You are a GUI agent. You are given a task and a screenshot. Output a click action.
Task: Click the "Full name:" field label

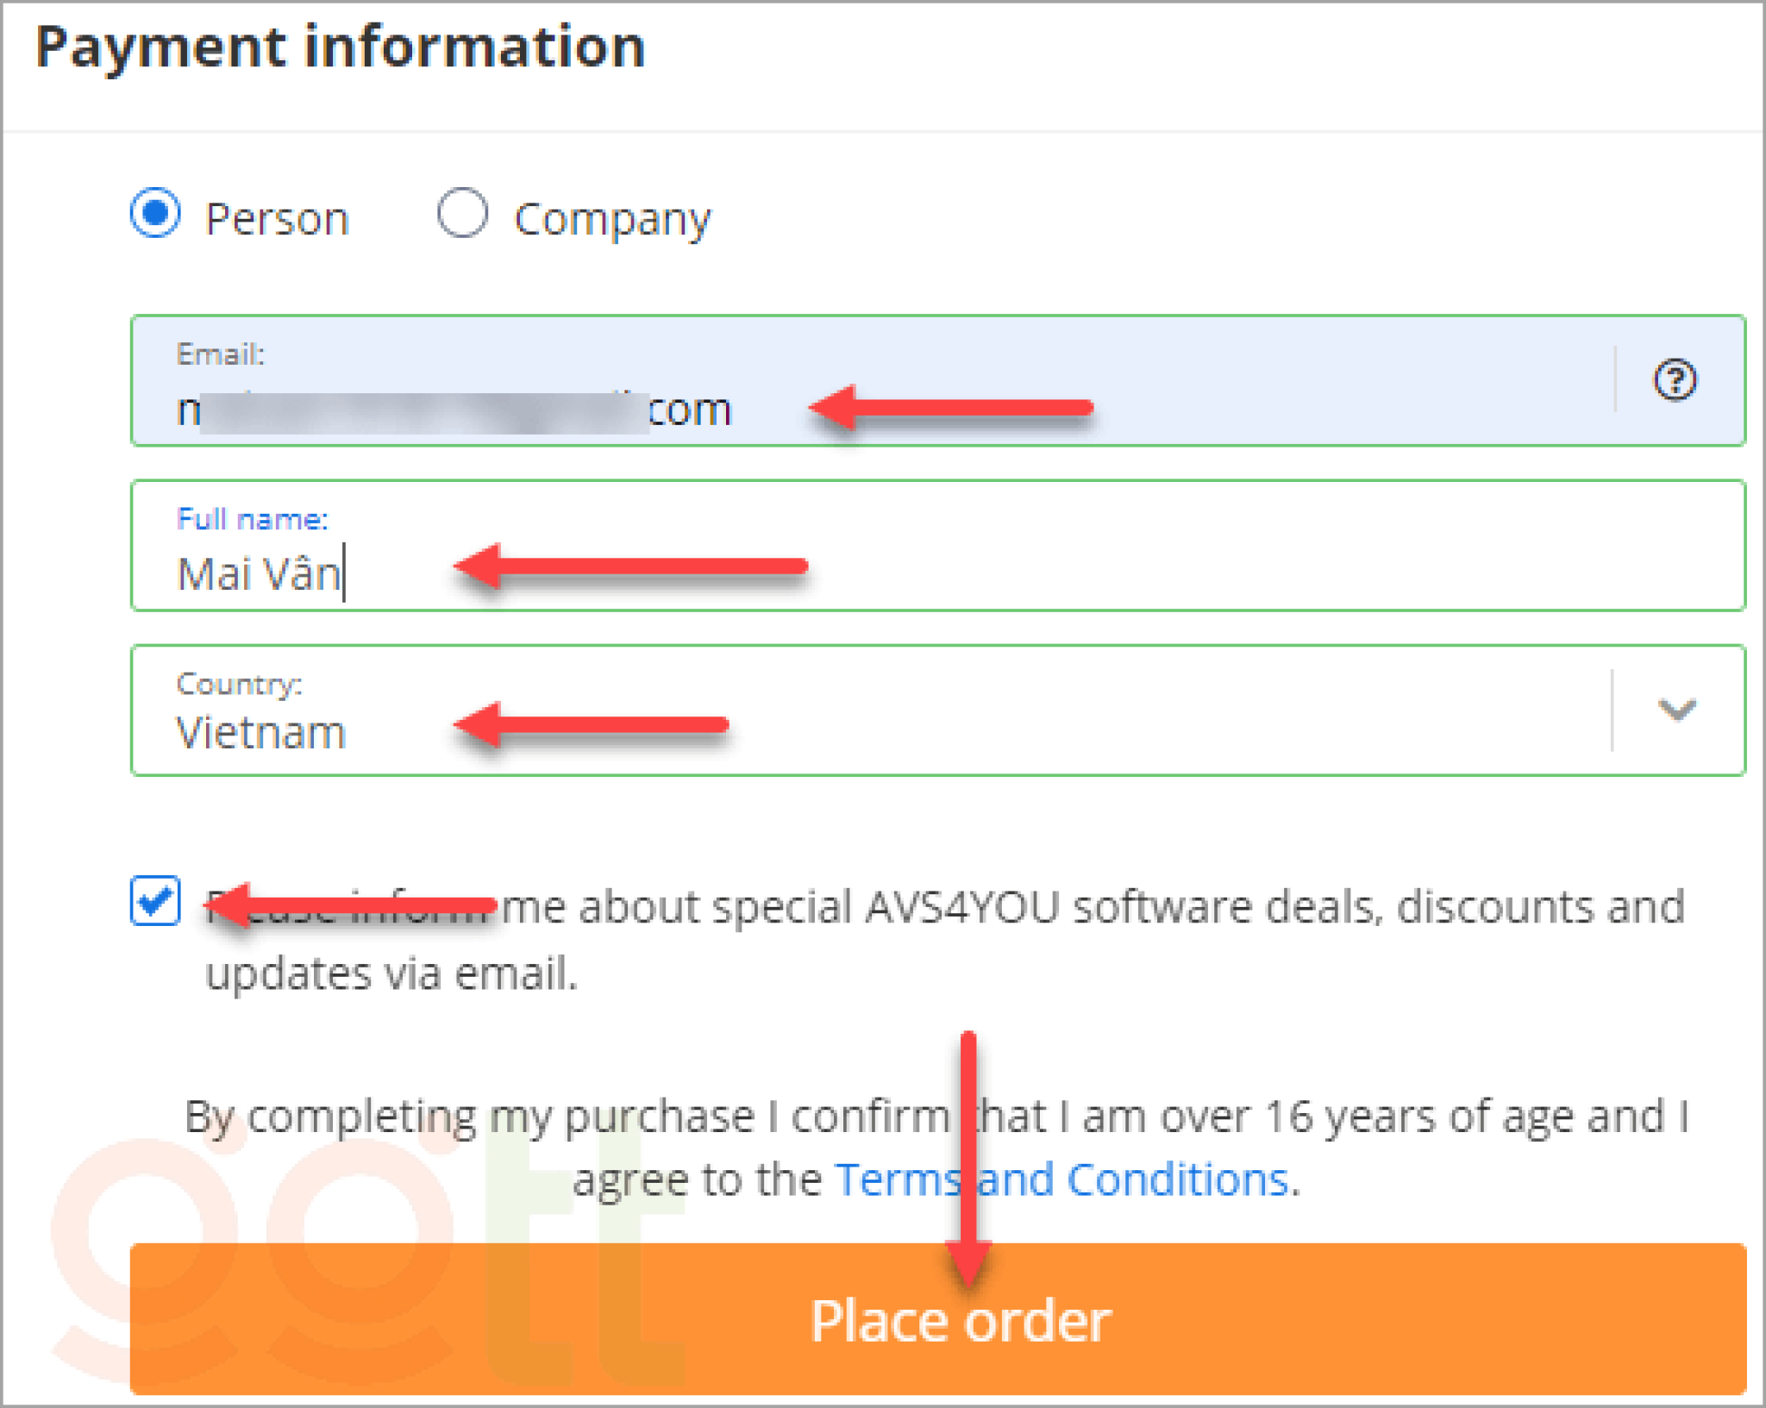[x=252, y=519]
